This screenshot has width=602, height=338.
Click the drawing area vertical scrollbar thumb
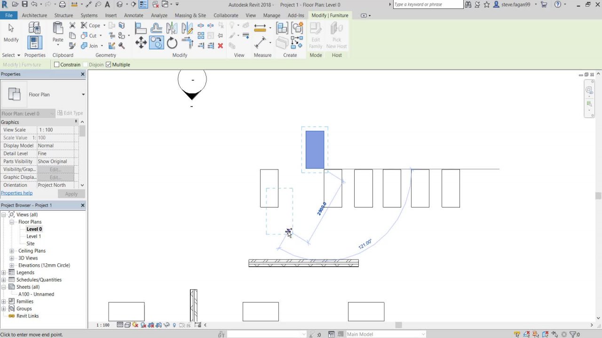[598, 196]
